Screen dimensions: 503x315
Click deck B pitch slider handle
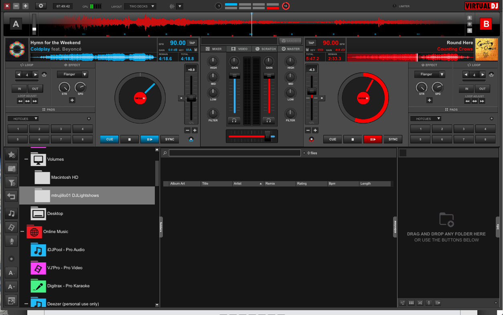pos(311,91)
